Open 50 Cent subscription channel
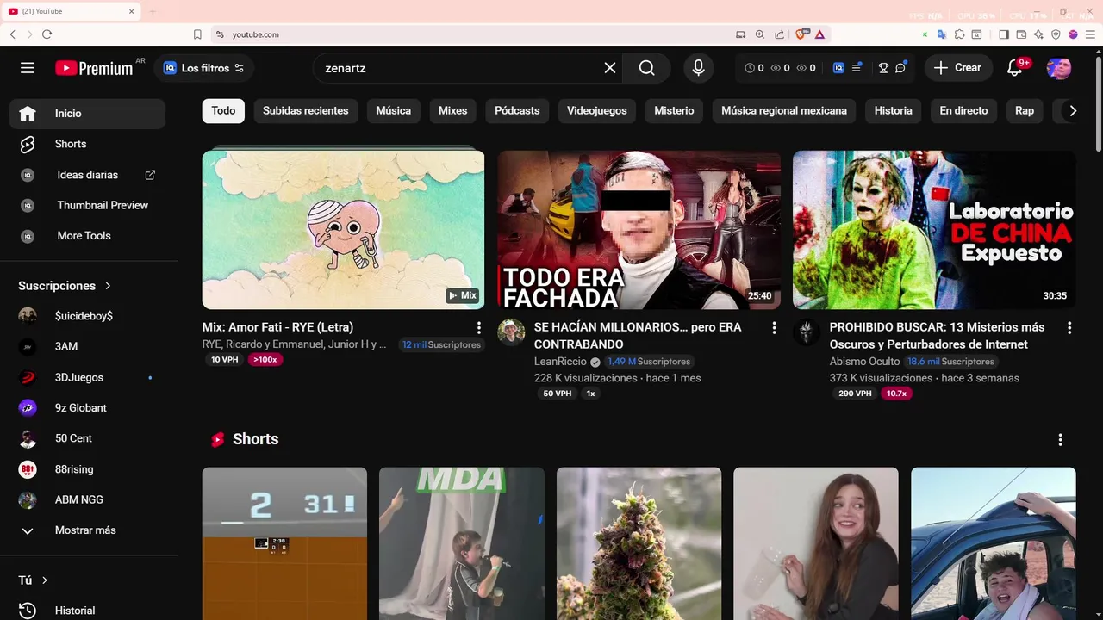Screen dimensions: 1103x620 pyautogui.click(x=87, y=438)
